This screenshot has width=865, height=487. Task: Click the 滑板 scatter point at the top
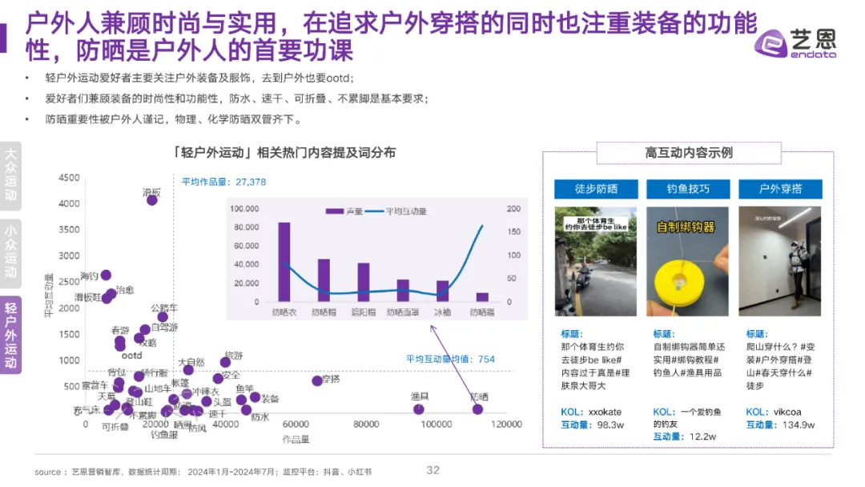tap(152, 200)
